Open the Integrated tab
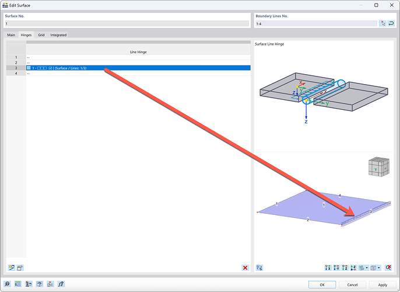The height and width of the screenshot is (292, 400). tap(58, 35)
